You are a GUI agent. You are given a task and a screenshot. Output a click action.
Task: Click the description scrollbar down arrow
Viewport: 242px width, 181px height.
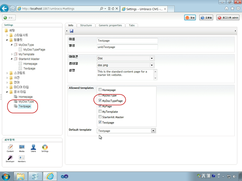coord(156,78)
